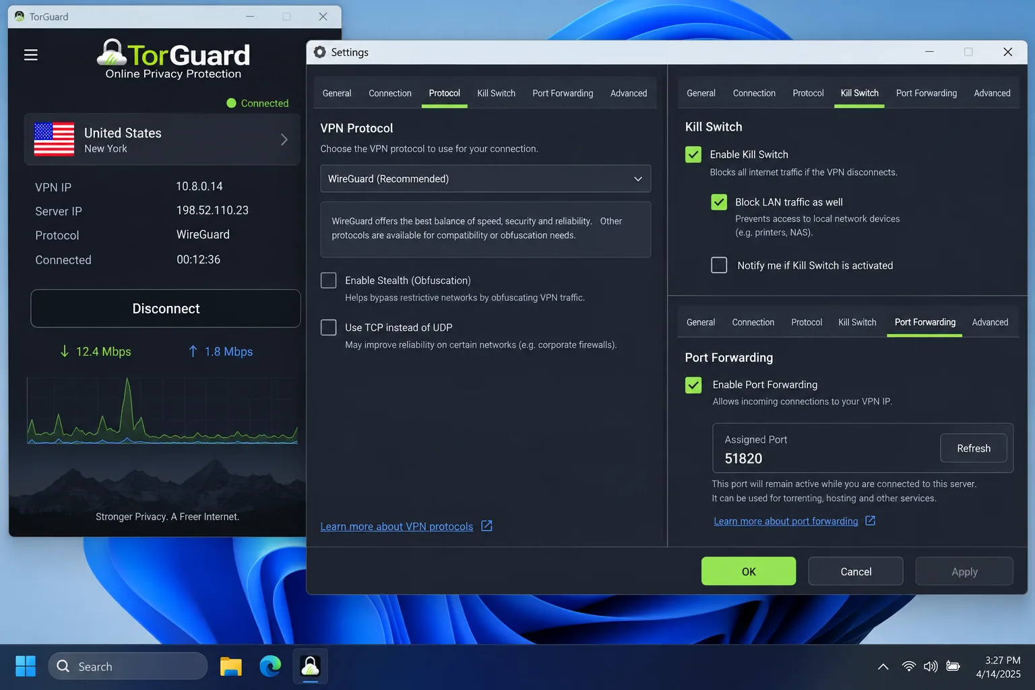Open Wi-Fi network tray icon
Image resolution: width=1035 pixels, height=690 pixels.
coord(909,666)
